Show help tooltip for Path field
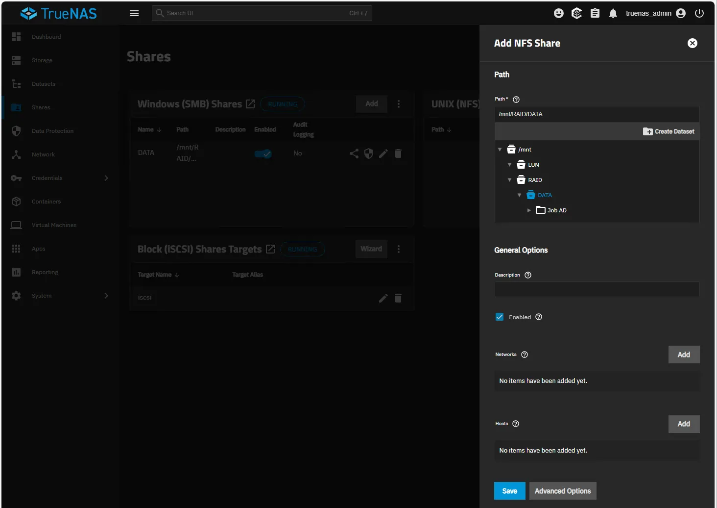Viewport: 717px width, 508px height. [516, 100]
